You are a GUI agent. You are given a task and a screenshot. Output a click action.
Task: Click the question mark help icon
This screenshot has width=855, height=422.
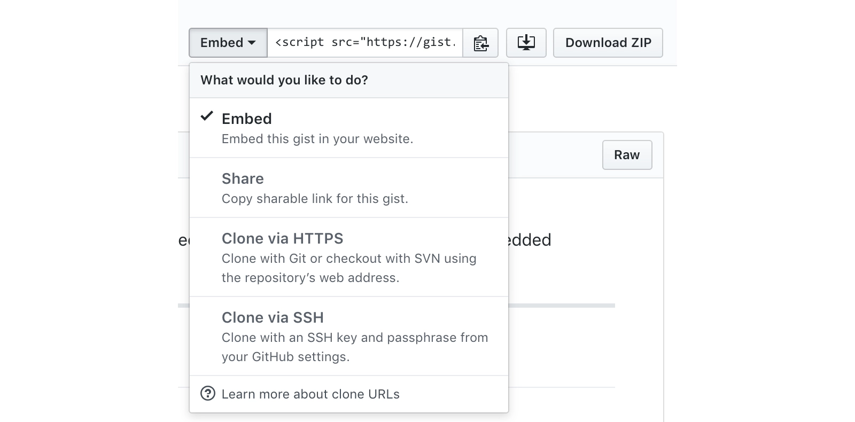[x=207, y=394]
